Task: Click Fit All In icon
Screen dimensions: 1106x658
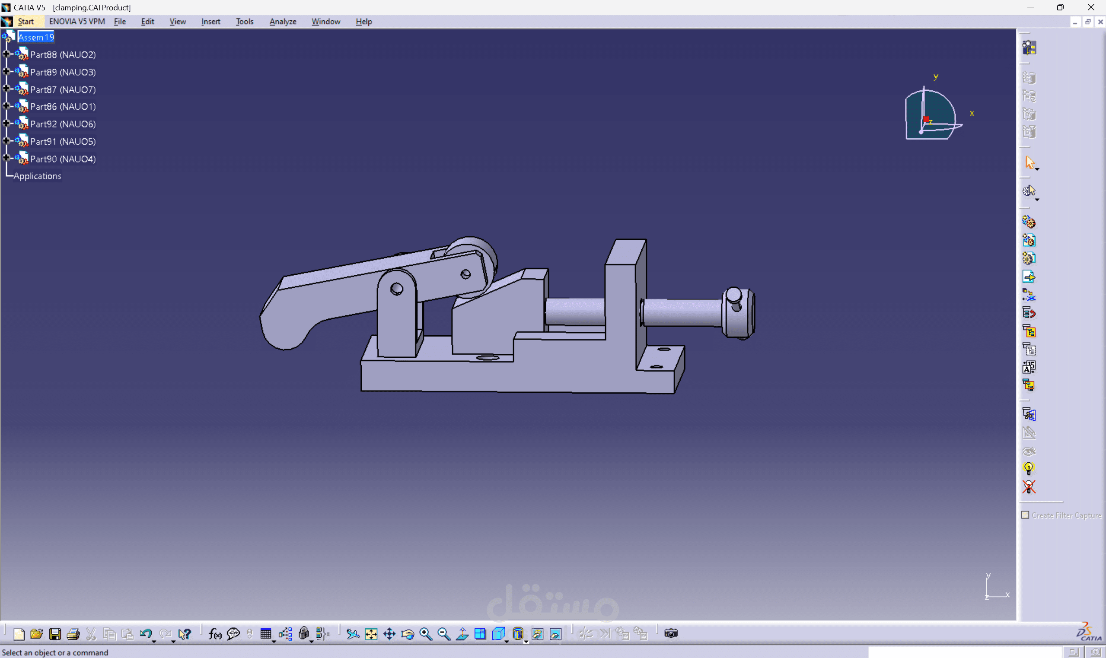Action: pyautogui.click(x=371, y=634)
